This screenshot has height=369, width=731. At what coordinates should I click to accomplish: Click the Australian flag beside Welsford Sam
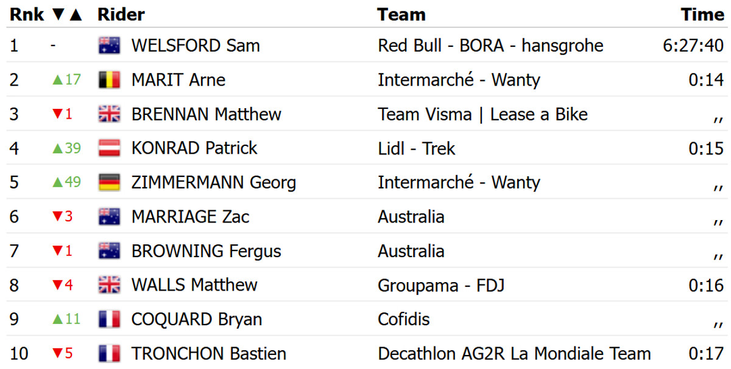(109, 46)
